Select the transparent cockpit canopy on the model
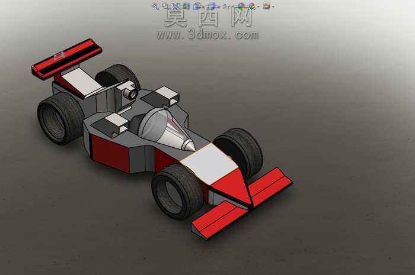This screenshot has width=415, height=275. click(x=166, y=130)
